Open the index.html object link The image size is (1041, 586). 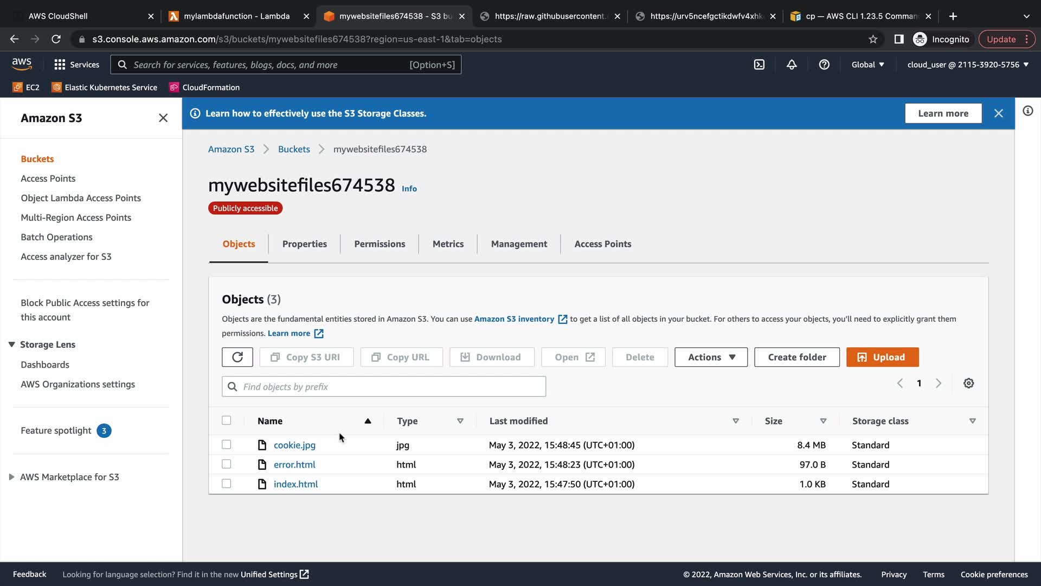point(295,484)
